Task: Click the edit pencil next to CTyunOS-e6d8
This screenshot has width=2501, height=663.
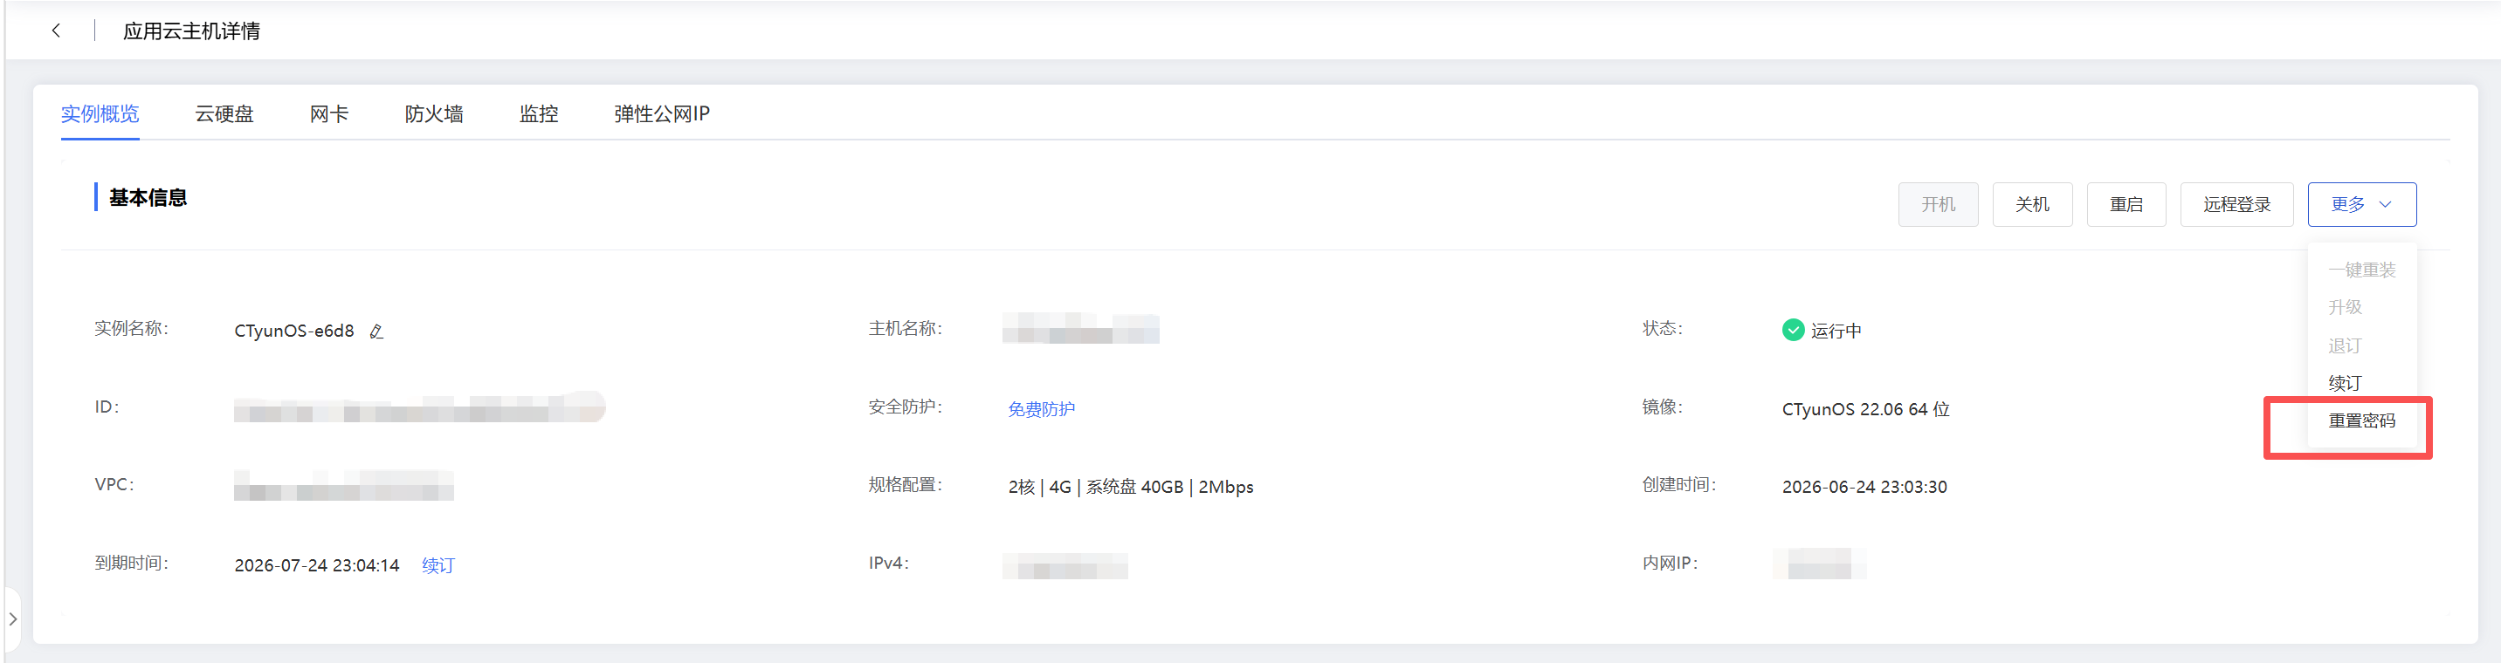Action: 376,331
